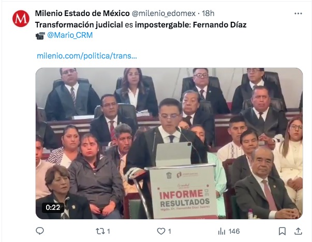Like the tweet with heart icon

click(161, 231)
